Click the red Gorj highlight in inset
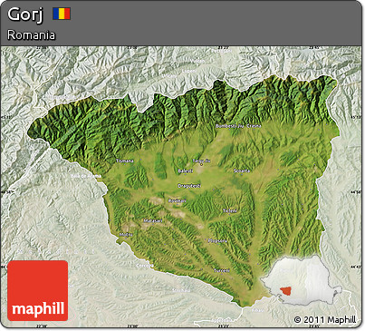The image size is (365, 331). coord(285,291)
